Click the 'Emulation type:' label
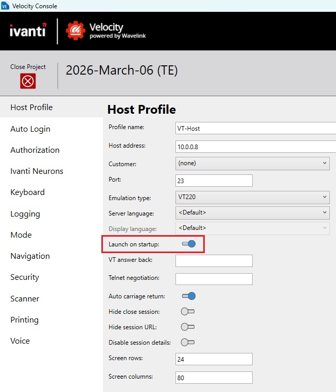336x392 pixels. [x=130, y=198]
